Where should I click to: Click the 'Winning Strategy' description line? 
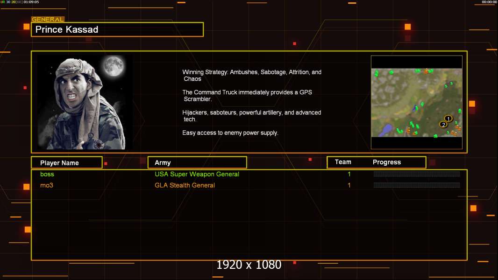pyautogui.click(x=252, y=76)
